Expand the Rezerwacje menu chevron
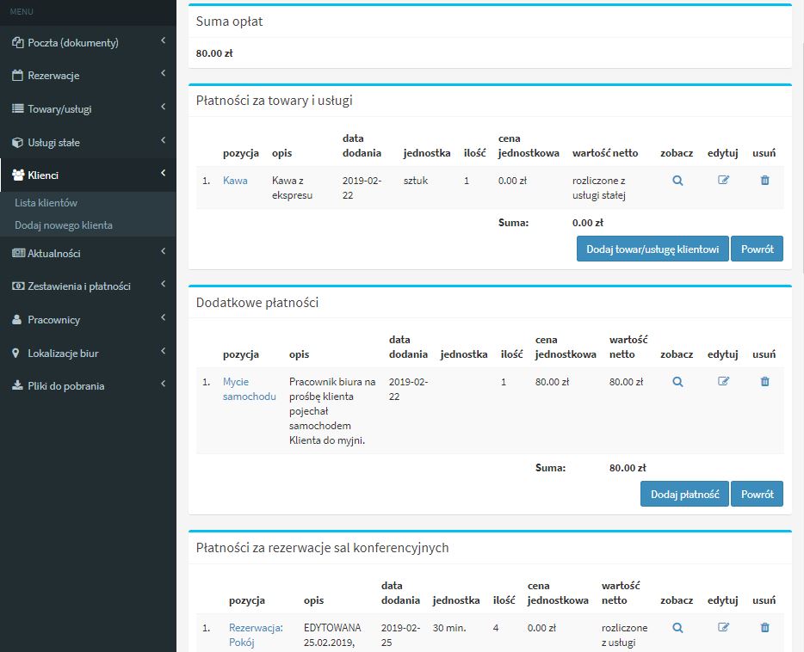 (163, 73)
